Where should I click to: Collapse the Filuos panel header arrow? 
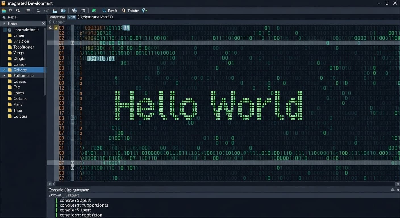(x=4, y=24)
